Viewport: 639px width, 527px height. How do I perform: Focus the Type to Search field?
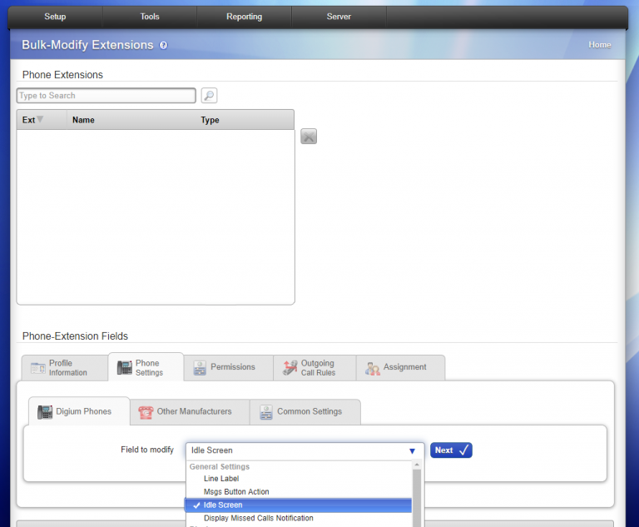[106, 96]
